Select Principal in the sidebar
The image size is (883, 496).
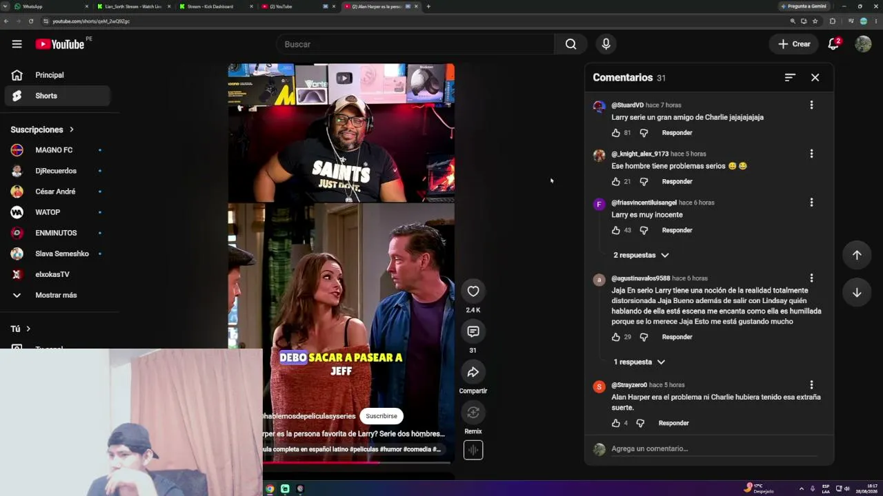click(x=57, y=75)
